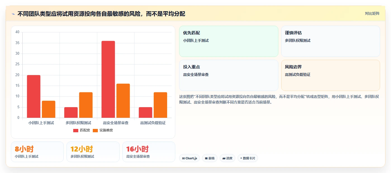This screenshot has height=173, width=391.
Task: Open the 投入重点 card
Action: click(229, 75)
